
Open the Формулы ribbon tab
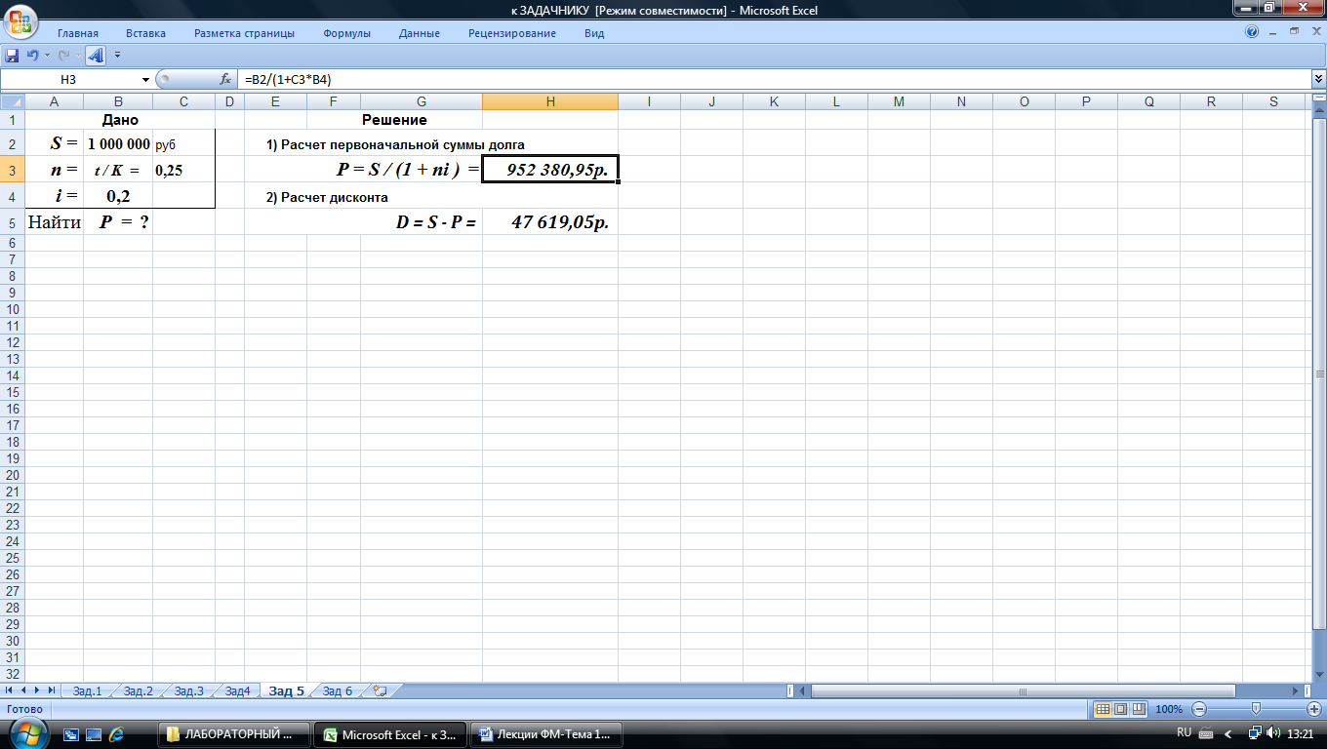pos(347,33)
